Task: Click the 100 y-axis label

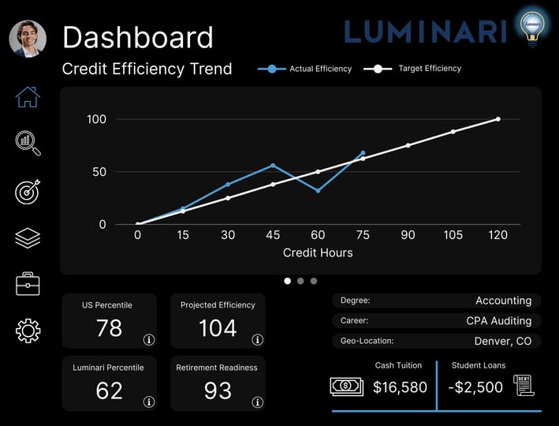Action: [96, 119]
